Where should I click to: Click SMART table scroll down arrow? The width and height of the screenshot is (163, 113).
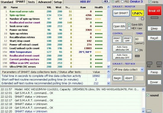click(x=108, y=67)
